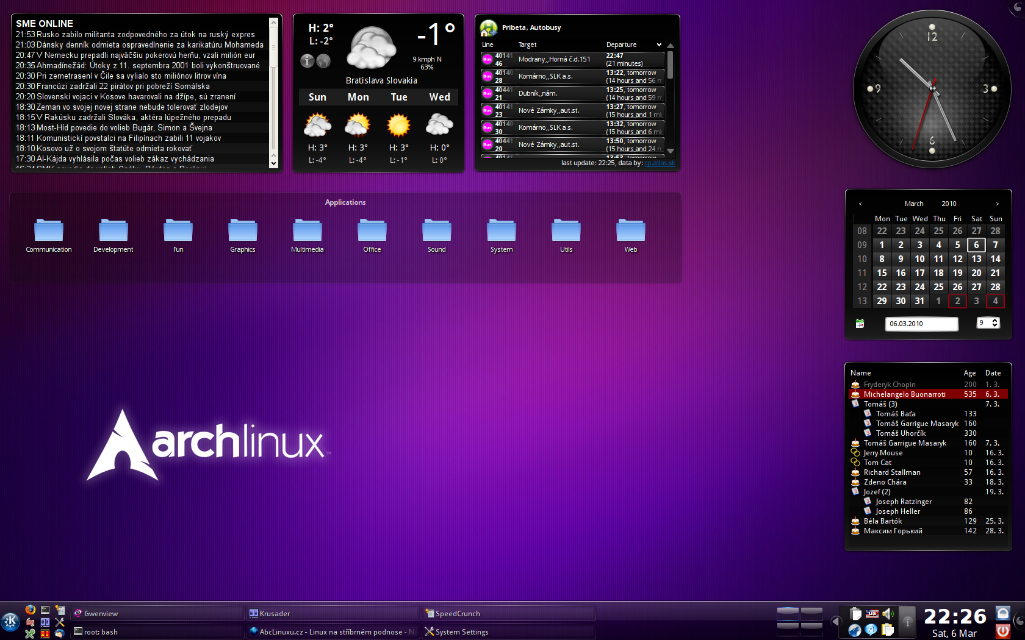Image resolution: width=1025 pixels, height=640 pixels.
Task: Select the Wed forecast column in weather widget
Action: [439, 97]
